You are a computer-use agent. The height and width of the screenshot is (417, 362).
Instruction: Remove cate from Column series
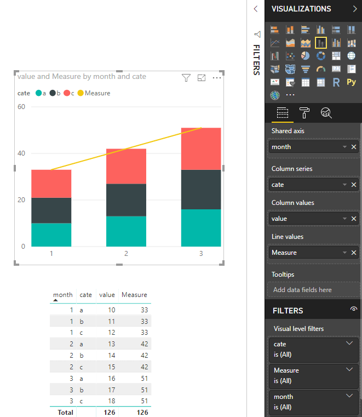[354, 185]
